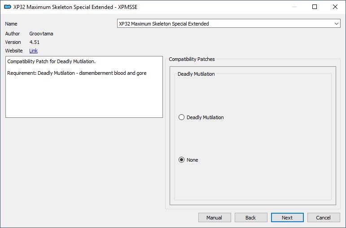Click the version value 4.51

click(35, 42)
